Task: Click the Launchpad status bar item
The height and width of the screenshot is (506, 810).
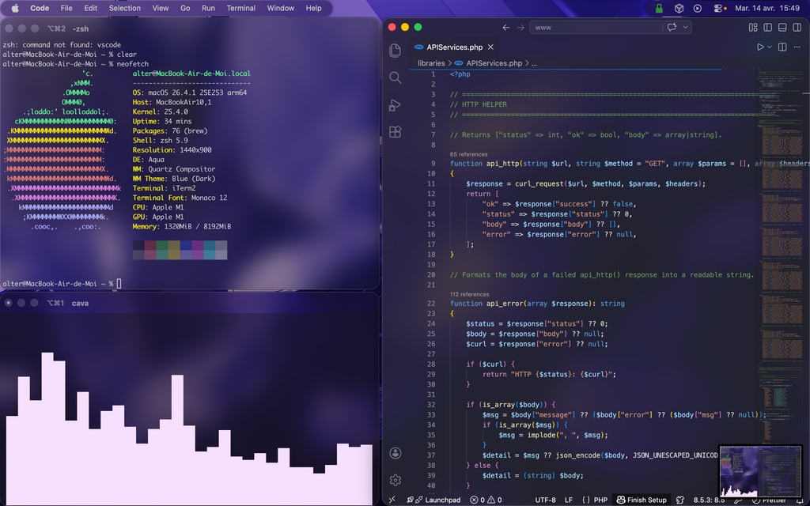Action: pyautogui.click(x=433, y=500)
